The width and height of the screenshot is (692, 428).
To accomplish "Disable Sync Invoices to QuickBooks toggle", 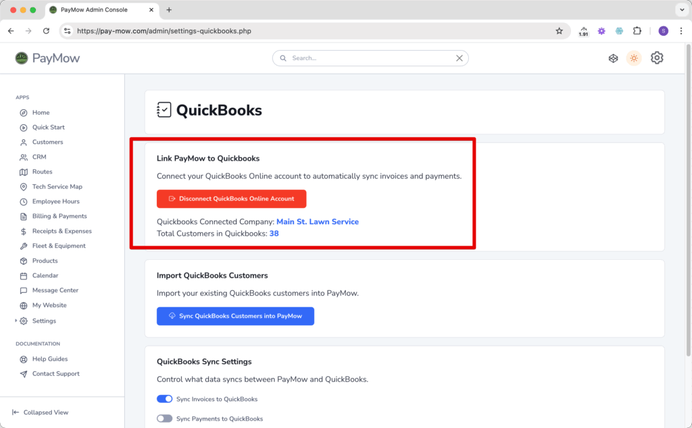I will point(165,399).
